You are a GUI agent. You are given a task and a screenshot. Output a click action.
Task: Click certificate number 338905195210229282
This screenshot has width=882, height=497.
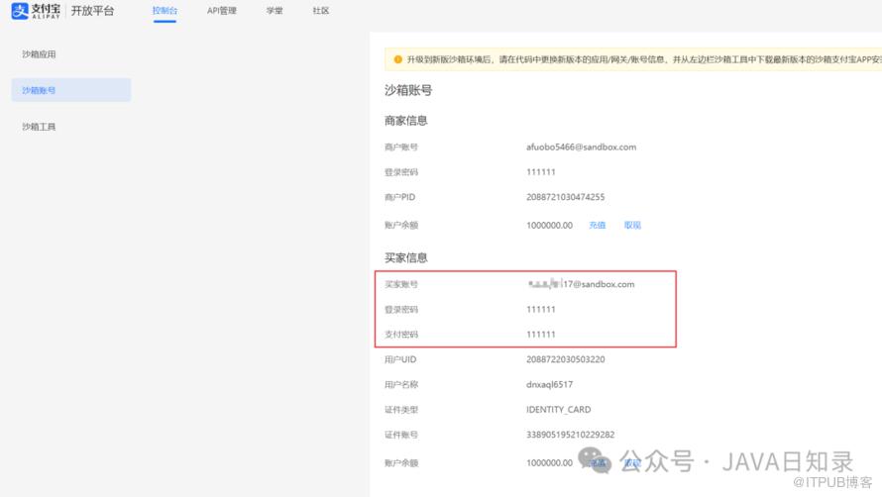click(570, 435)
